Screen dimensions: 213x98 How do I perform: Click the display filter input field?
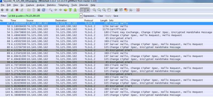tap(43, 16)
